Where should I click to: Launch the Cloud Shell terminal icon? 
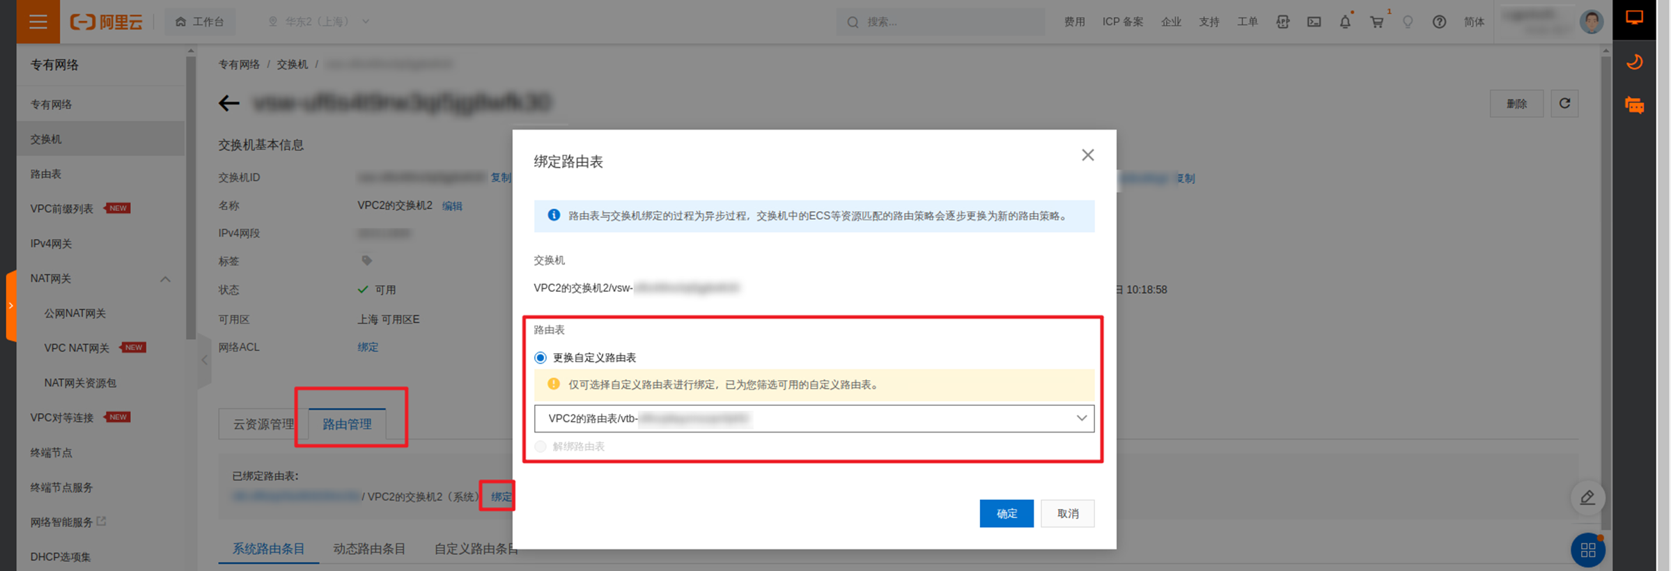click(x=1314, y=22)
